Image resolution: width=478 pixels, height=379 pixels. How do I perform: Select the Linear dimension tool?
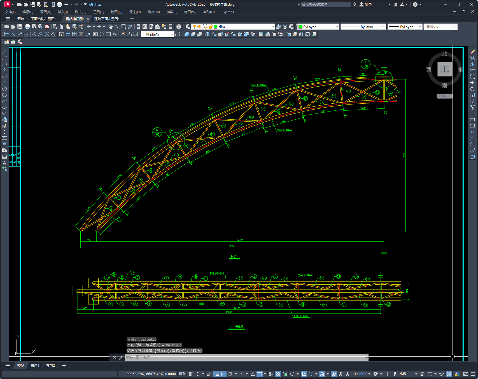pos(7,34)
